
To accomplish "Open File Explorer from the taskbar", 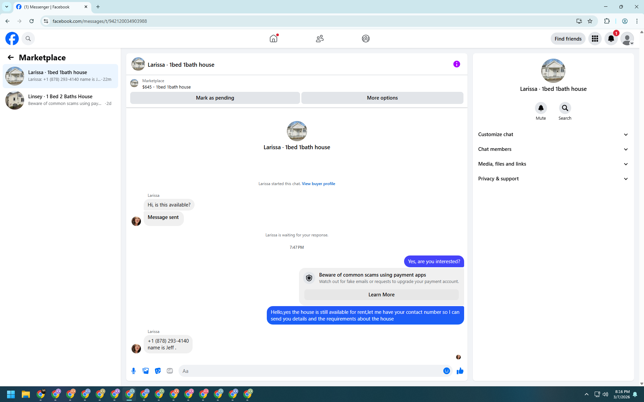I will [26, 394].
